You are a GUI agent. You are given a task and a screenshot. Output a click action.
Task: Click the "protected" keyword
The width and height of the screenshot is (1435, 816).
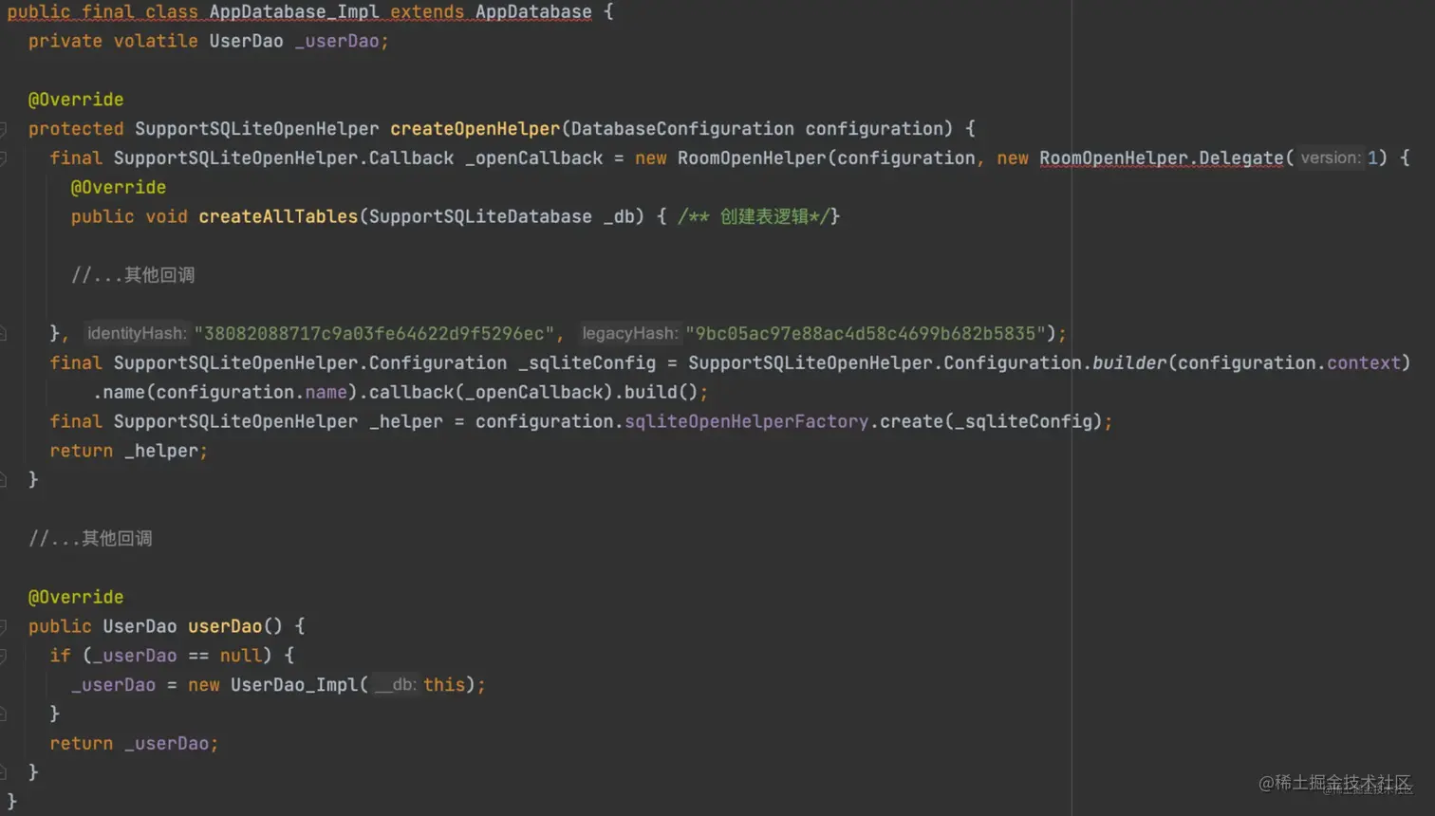click(76, 129)
